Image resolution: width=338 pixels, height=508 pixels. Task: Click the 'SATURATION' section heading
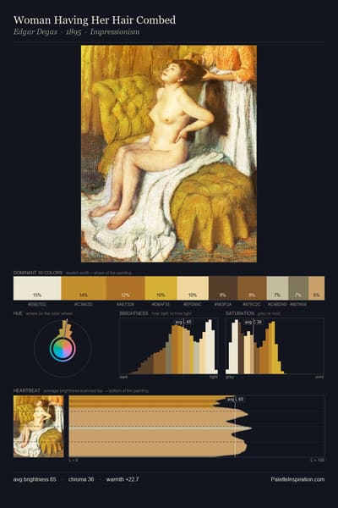coord(240,313)
